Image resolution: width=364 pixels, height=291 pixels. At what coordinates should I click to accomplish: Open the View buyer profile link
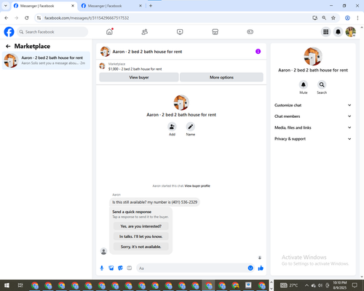tap(197, 186)
